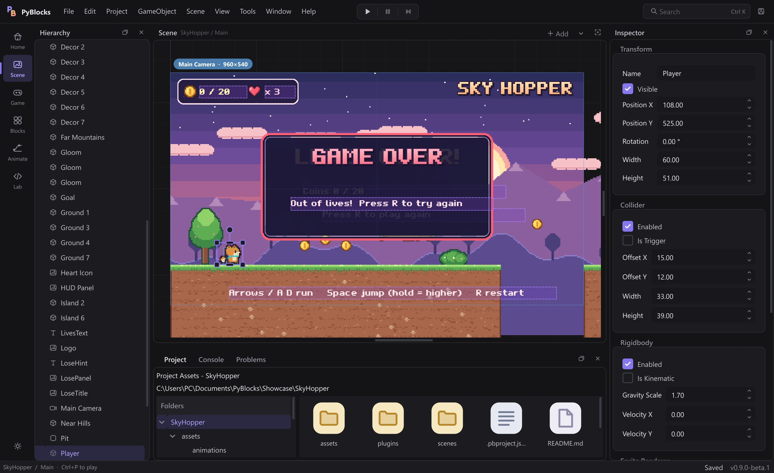Uncheck the Visible checkbox for Player

click(628, 89)
